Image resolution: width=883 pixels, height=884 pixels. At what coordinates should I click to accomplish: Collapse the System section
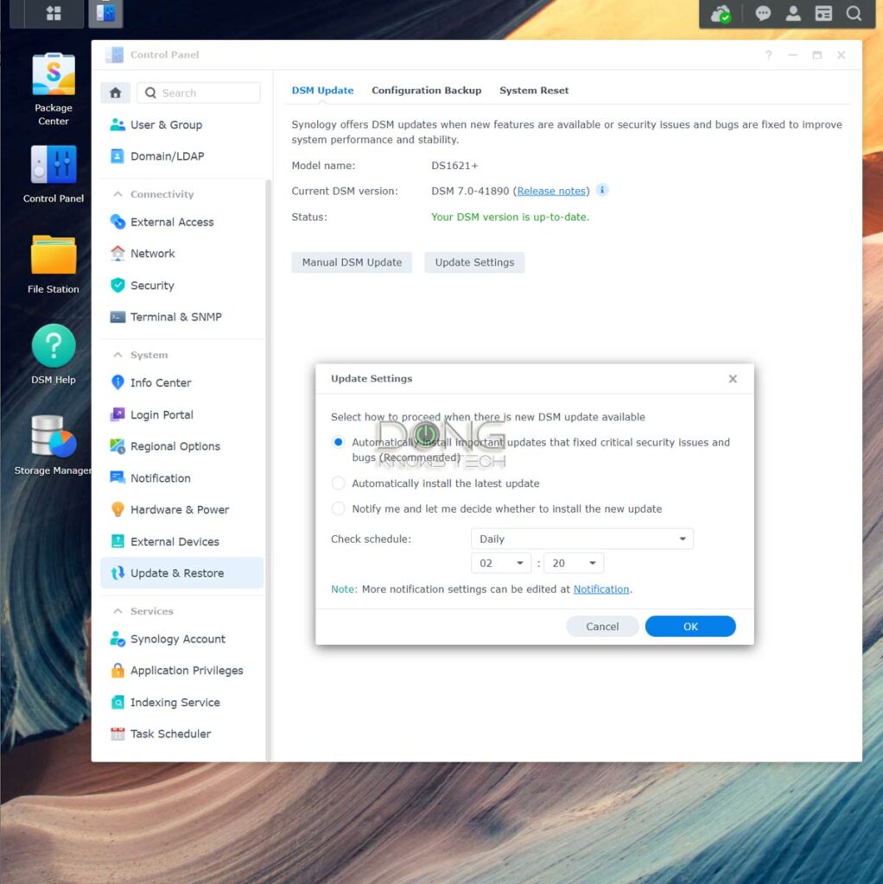pyautogui.click(x=118, y=355)
